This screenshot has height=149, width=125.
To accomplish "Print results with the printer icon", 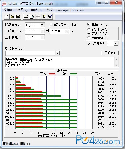I will [26, 17].
